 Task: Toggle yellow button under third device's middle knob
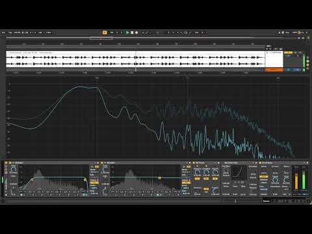pyautogui.click(x=206, y=179)
